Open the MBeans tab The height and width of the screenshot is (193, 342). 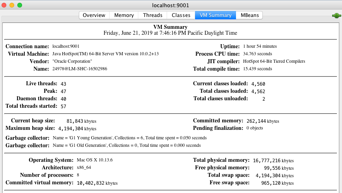[x=249, y=15]
